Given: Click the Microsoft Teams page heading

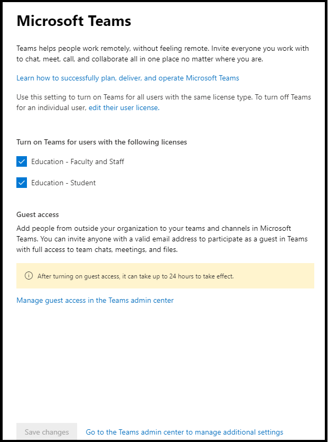Looking at the screenshot, I should (x=74, y=21).
